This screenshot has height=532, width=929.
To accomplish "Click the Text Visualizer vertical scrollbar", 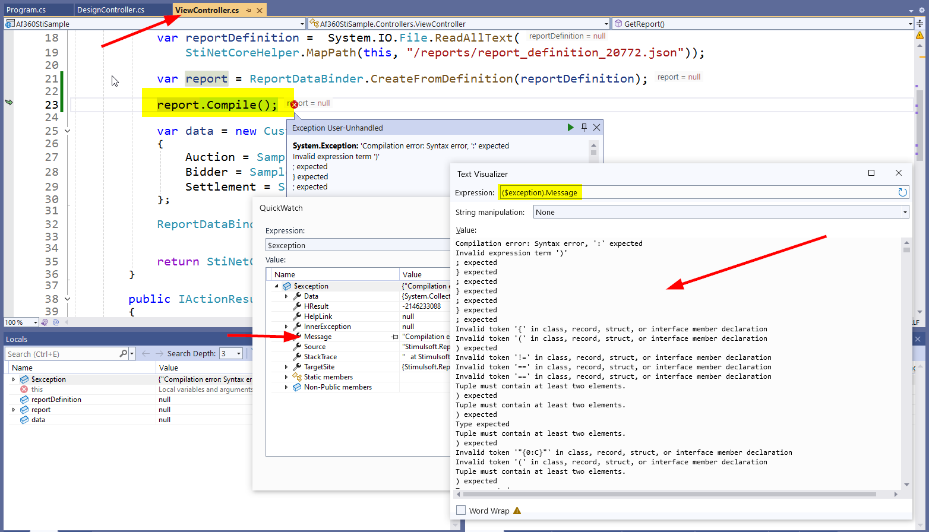I will click(x=906, y=363).
